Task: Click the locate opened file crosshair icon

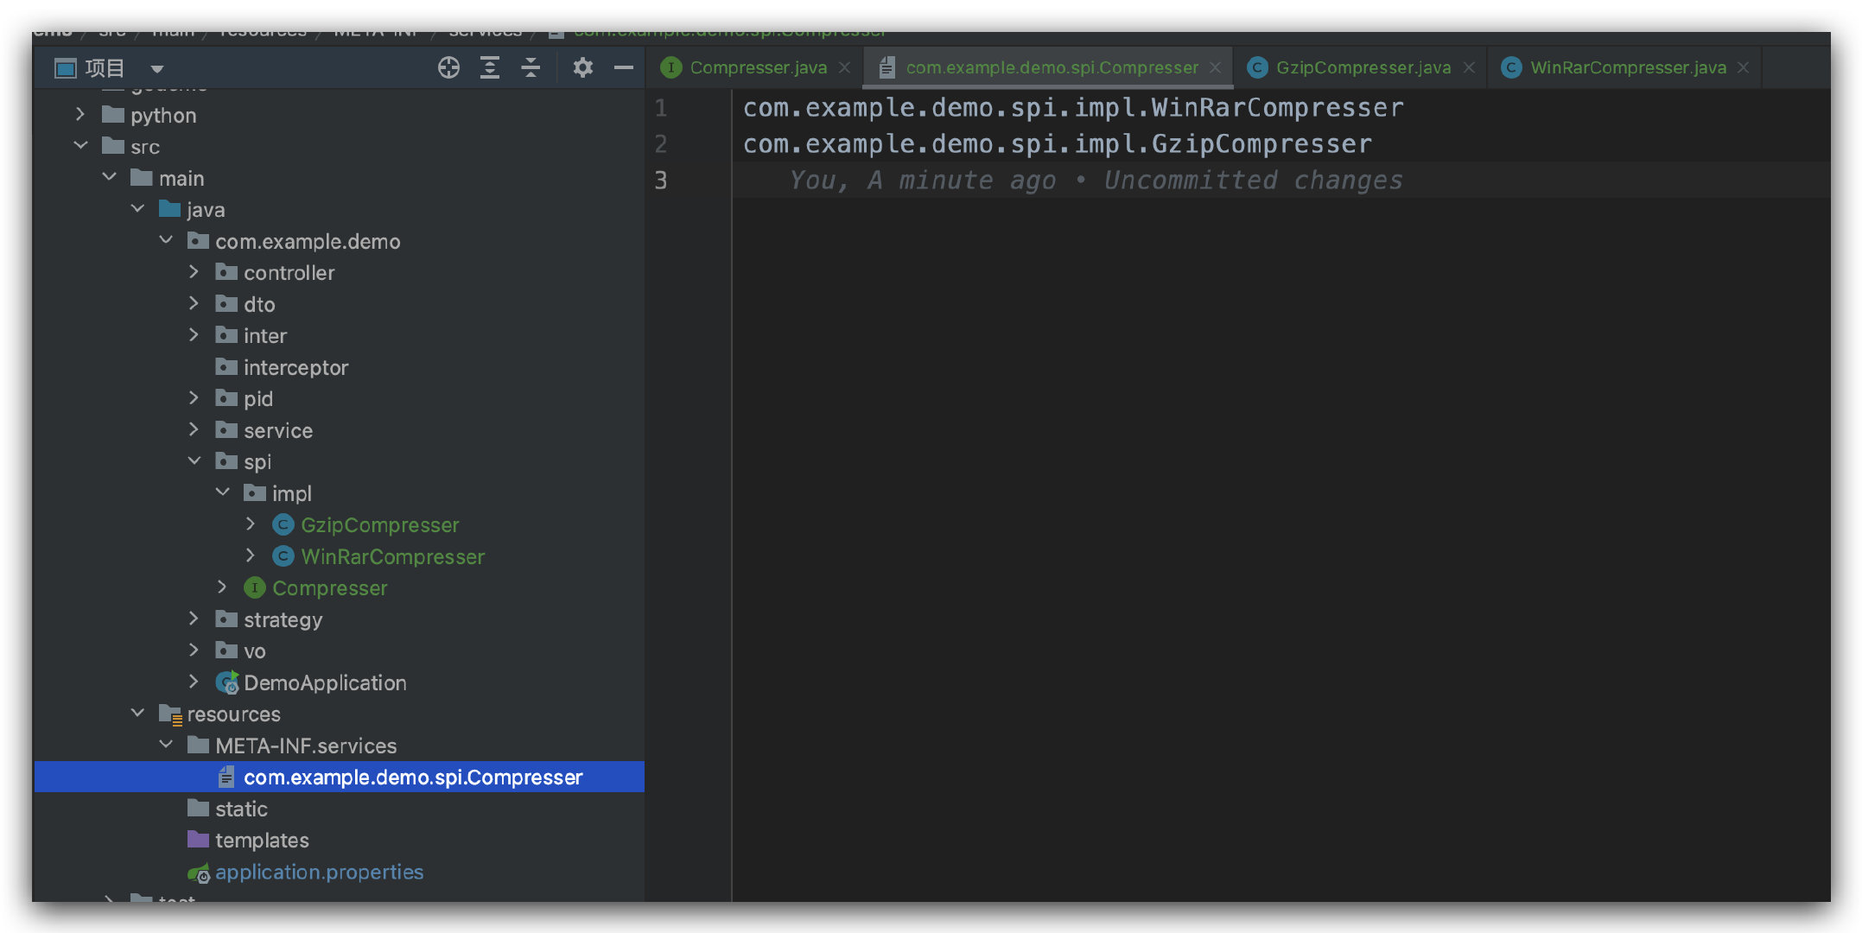Action: (x=448, y=67)
